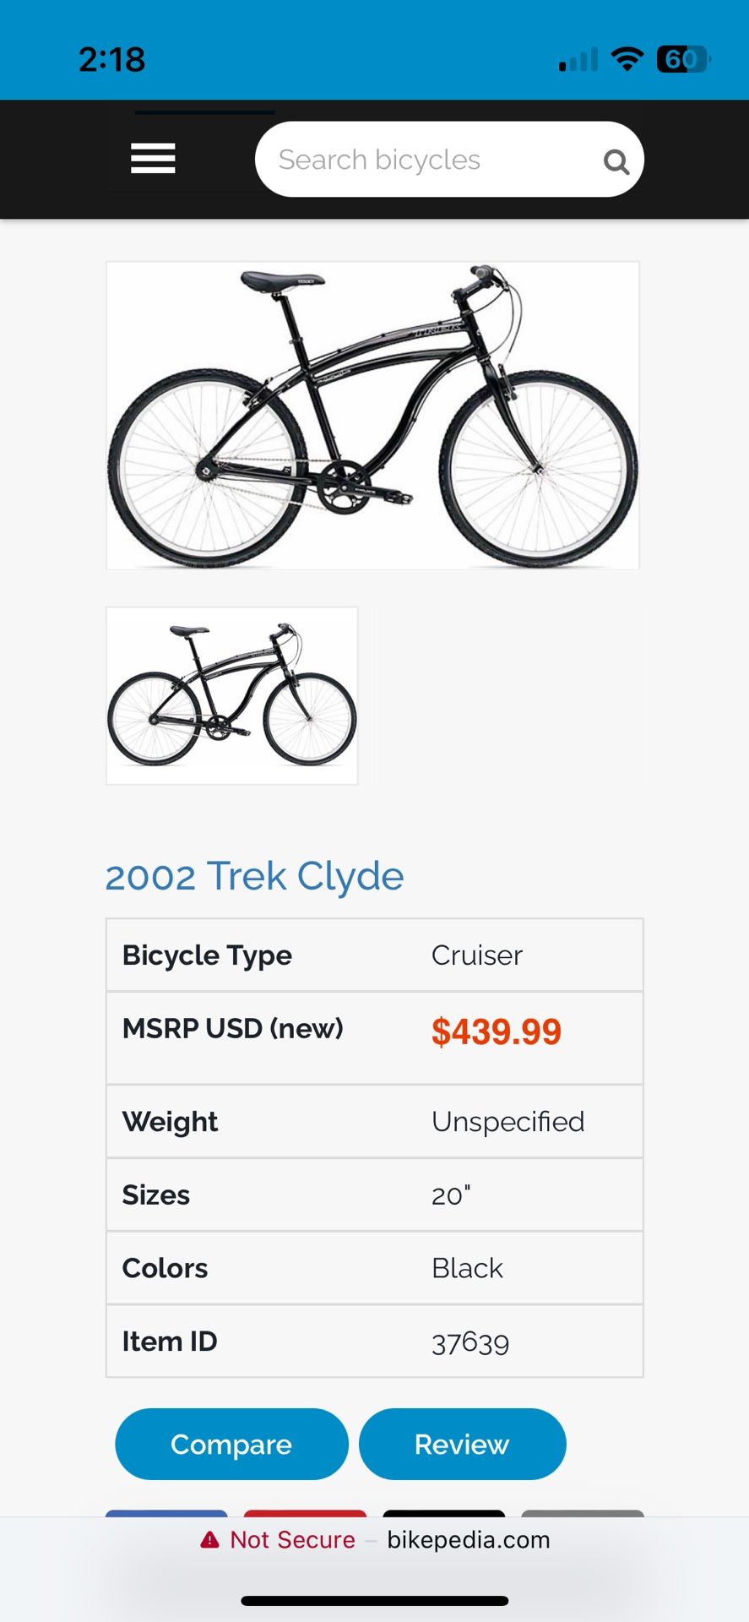Viewport: 749px width, 1622px height.
Task: Open the hamburger navigation menu
Action: (153, 159)
